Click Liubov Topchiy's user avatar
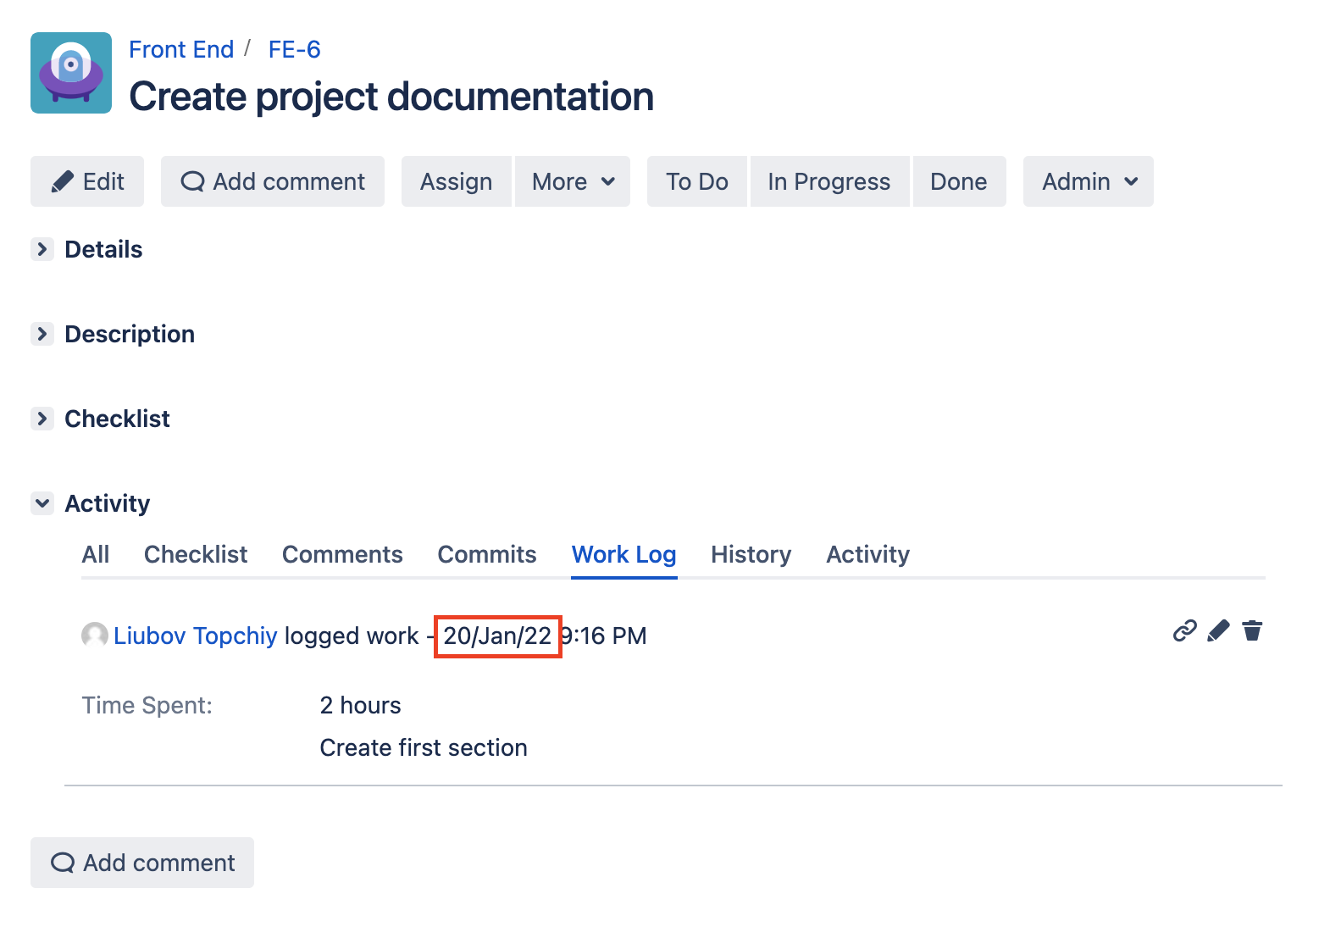 [94, 635]
